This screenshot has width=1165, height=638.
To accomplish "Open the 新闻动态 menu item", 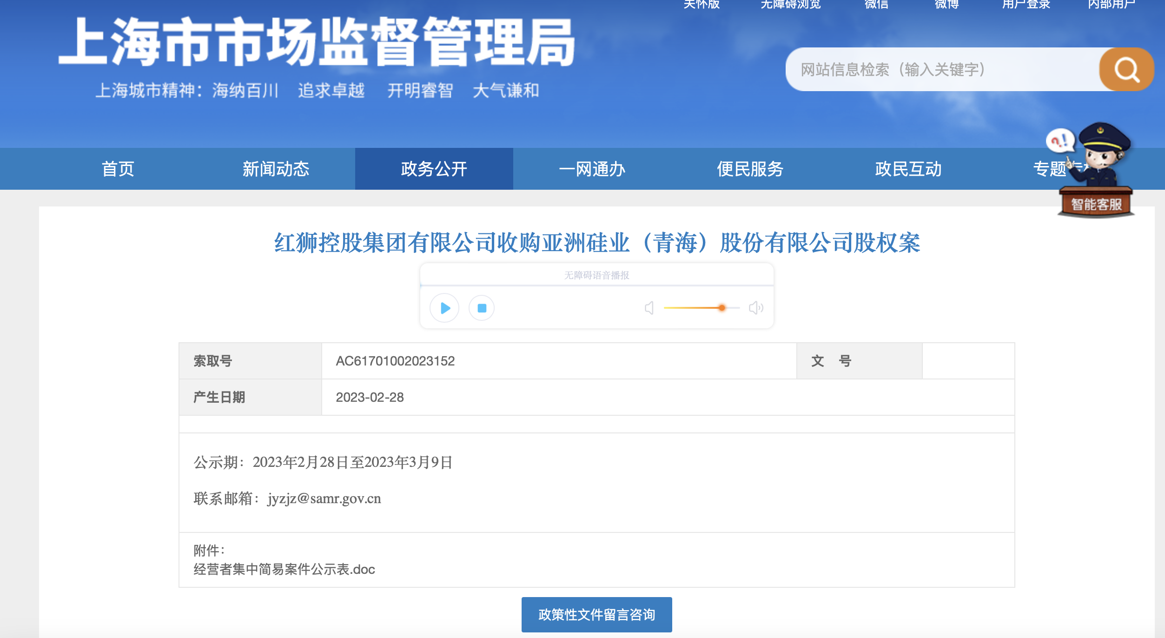I will click(276, 169).
